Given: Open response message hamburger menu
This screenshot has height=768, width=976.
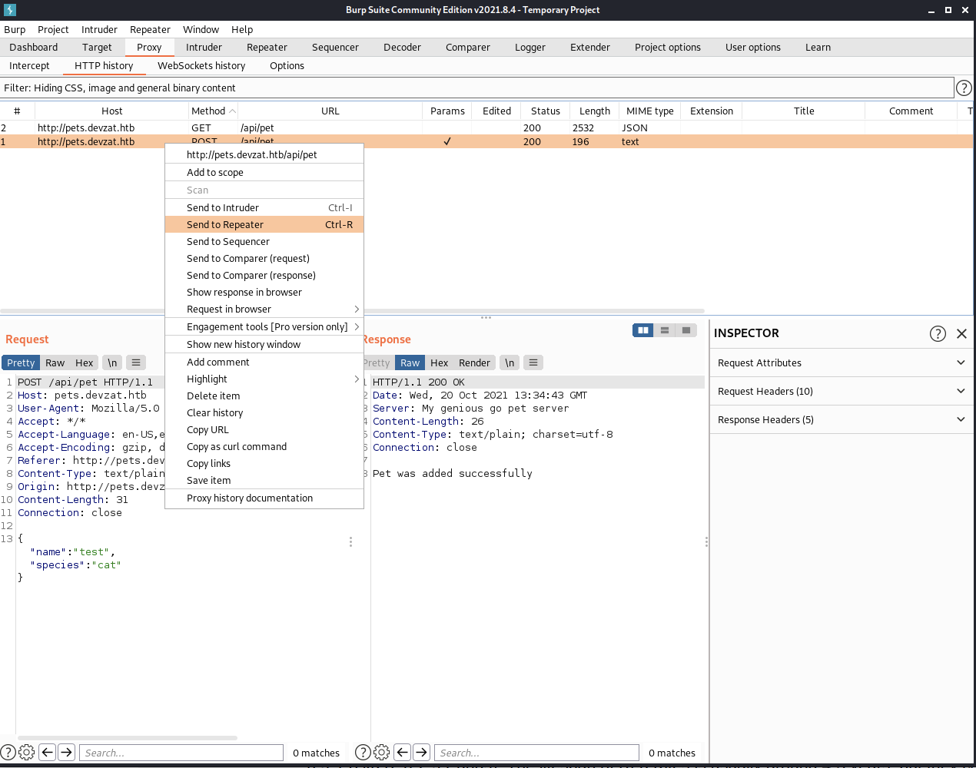Looking at the screenshot, I should [x=533, y=362].
